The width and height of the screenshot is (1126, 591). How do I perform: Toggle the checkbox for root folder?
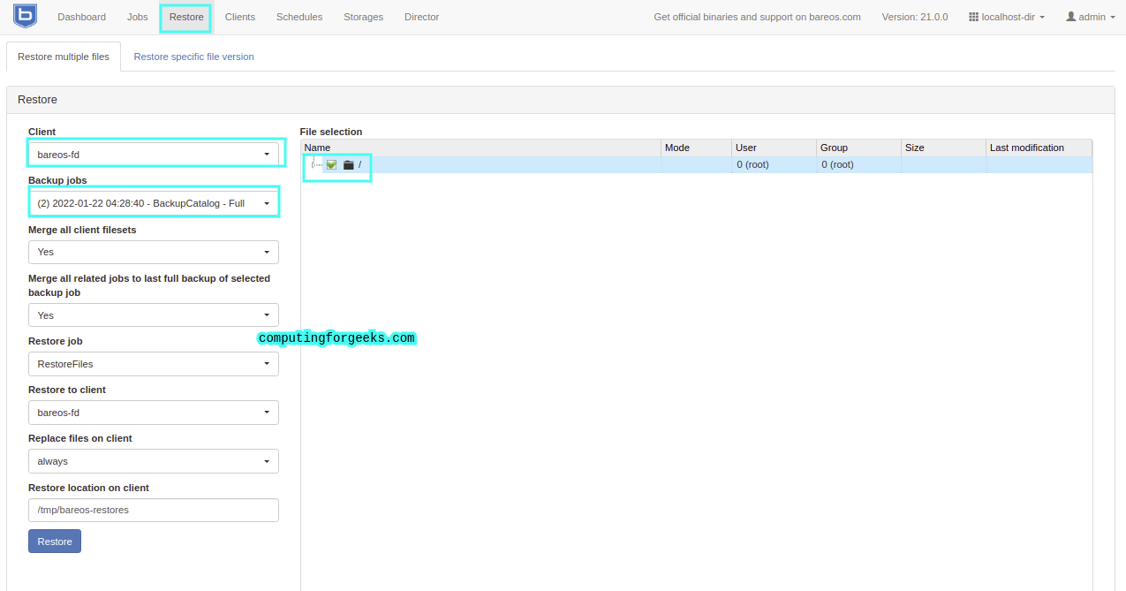click(331, 164)
